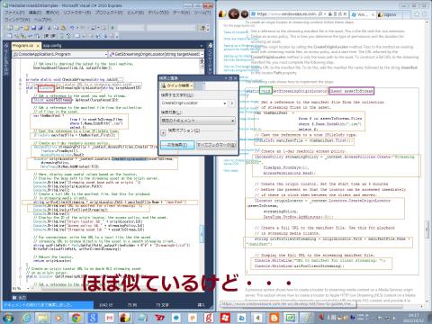Open the undo history dropdown arrow

(76, 28)
